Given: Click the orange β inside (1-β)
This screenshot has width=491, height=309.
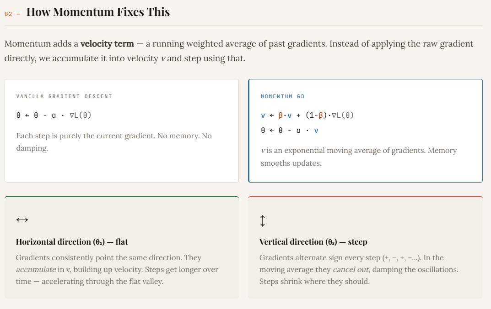Looking at the screenshot, I should (321, 115).
